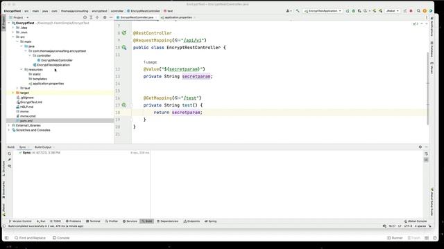Open the Version Control tool window
The width and height of the screenshot is (444, 249).
point(20,221)
